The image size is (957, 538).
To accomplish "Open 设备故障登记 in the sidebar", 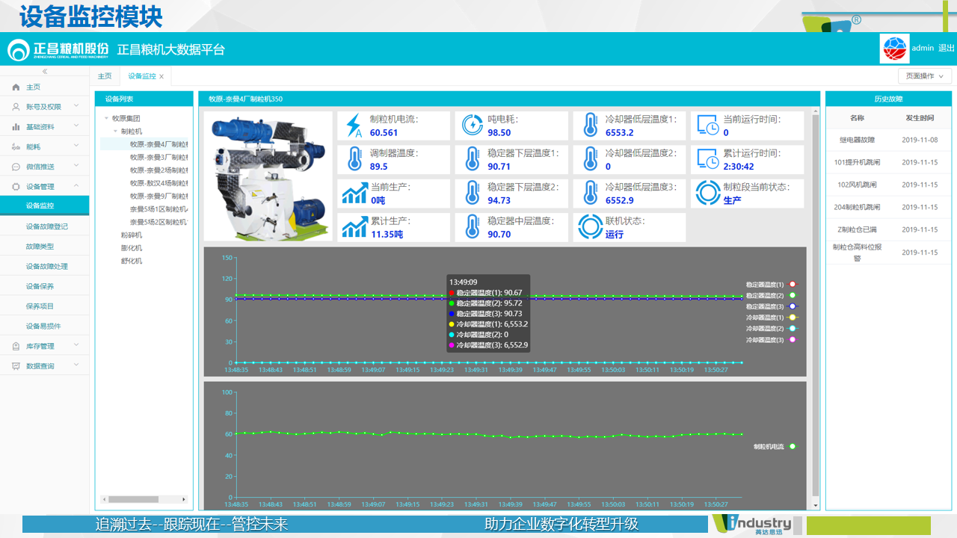I will pyautogui.click(x=45, y=226).
